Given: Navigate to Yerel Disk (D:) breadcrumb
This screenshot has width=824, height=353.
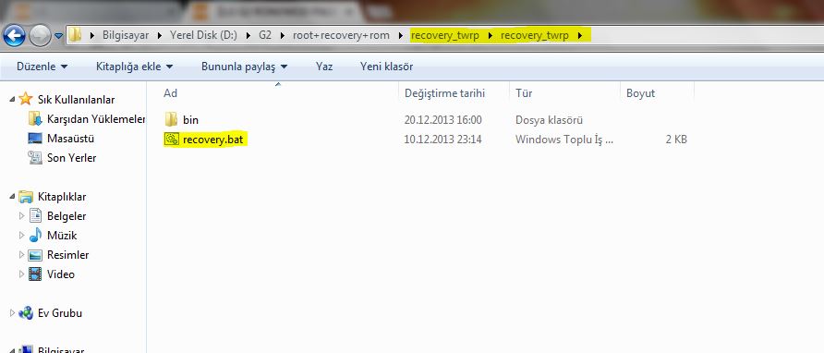Looking at the screenshot, I should (203, 35).
